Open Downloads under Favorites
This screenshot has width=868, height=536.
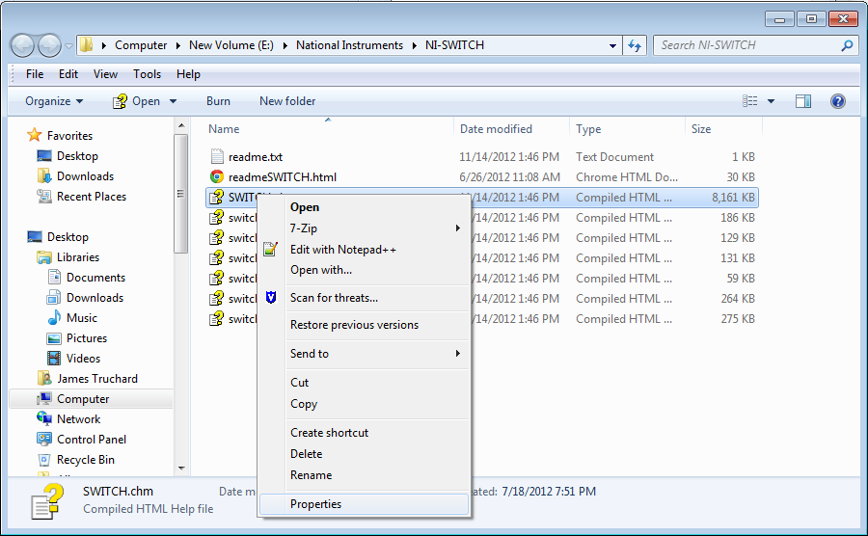pos(85,175)
